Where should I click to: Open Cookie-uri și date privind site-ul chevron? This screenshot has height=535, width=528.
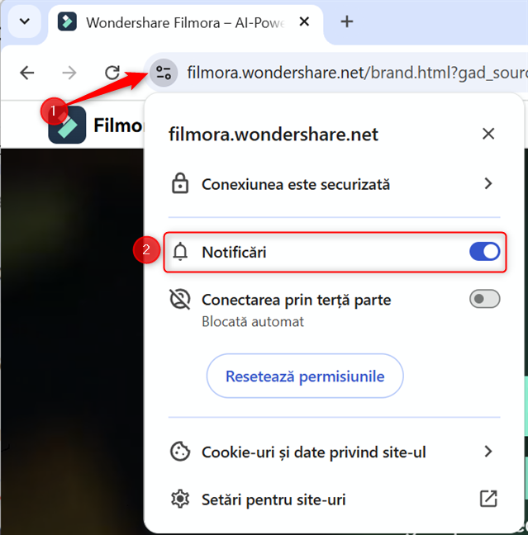coord(488,452)
